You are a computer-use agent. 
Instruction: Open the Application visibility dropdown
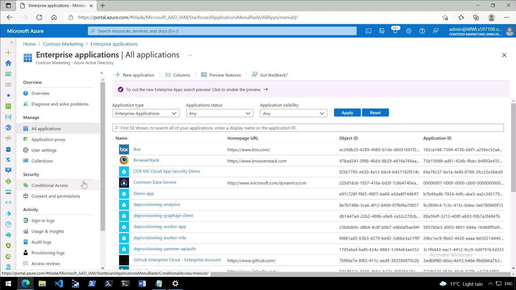pos(293,114)
